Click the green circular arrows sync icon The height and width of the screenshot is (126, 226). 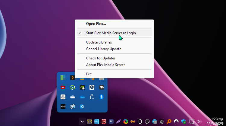[73, 87]
